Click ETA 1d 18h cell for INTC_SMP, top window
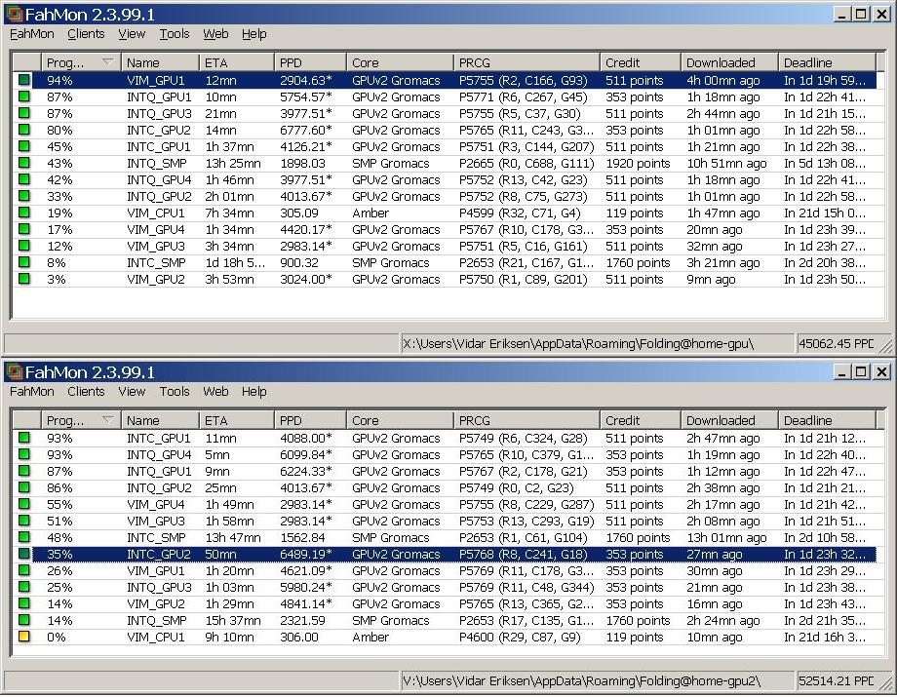This screenshot has height=697, width=897. click(x=235, y=262)
